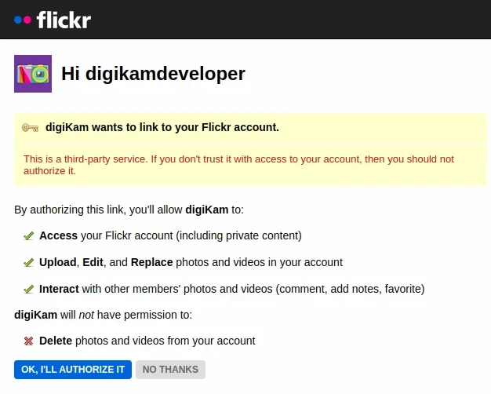Click the Hi digikamdeveloper heading

click(153, 74)
